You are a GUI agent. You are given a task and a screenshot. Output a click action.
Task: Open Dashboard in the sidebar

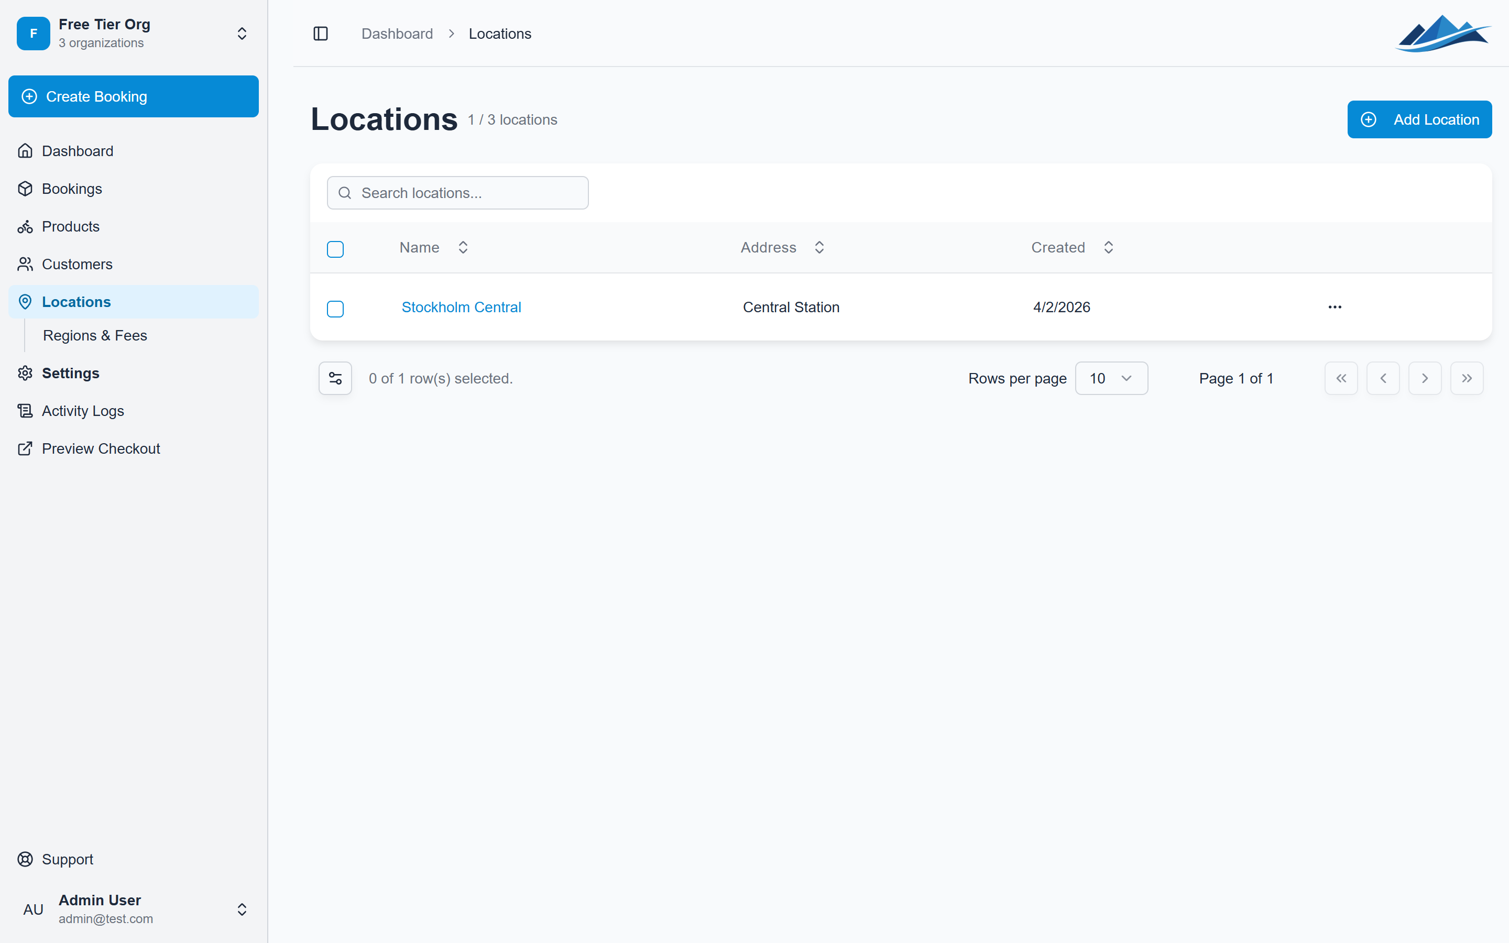tap(134, 151)
